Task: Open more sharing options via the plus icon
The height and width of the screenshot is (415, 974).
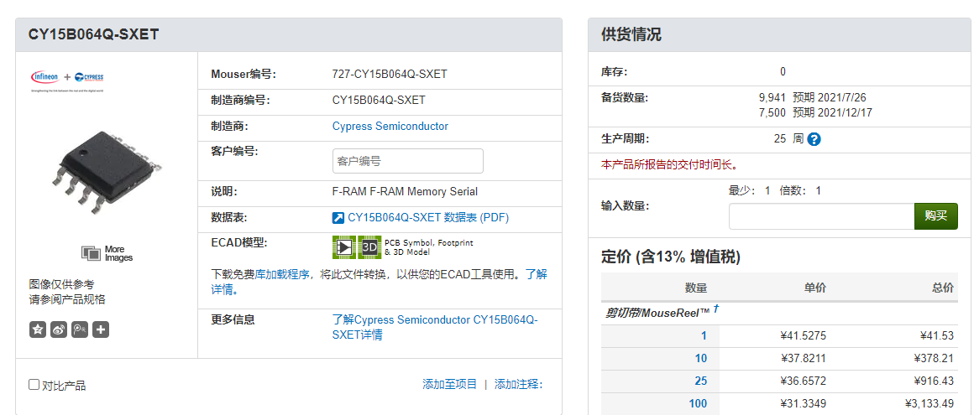Action: 101,329
